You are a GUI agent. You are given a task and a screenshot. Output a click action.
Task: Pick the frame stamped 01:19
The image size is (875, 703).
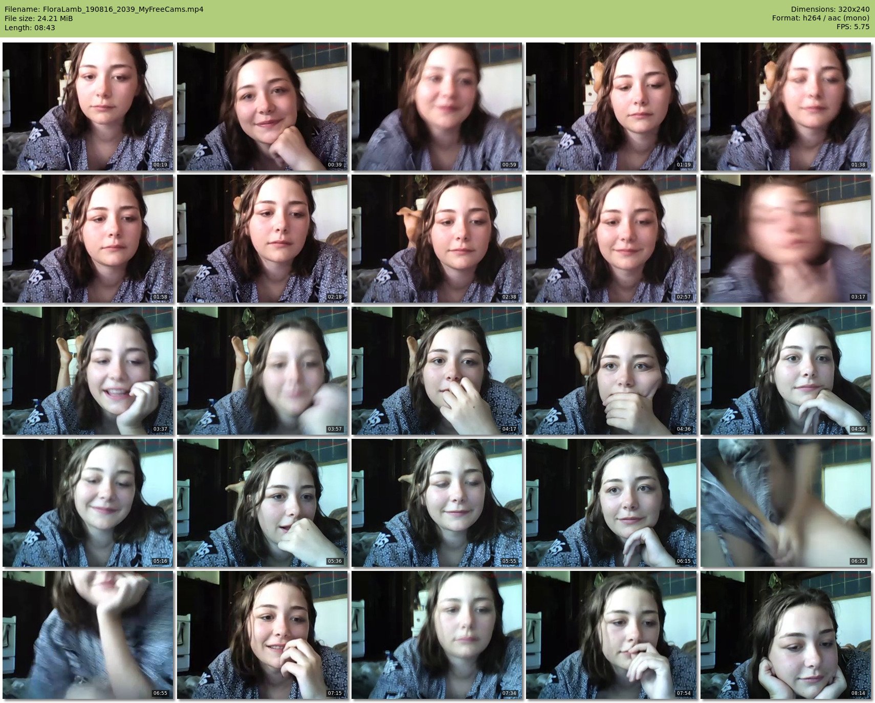(x=611, y=106)
